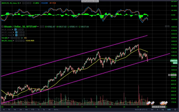Expand MA (55, close) dropdown arrow

coord(13,41)
